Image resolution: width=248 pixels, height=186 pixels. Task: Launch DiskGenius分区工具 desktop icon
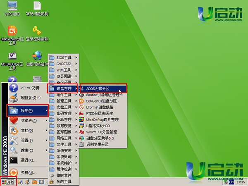(12, 35)
